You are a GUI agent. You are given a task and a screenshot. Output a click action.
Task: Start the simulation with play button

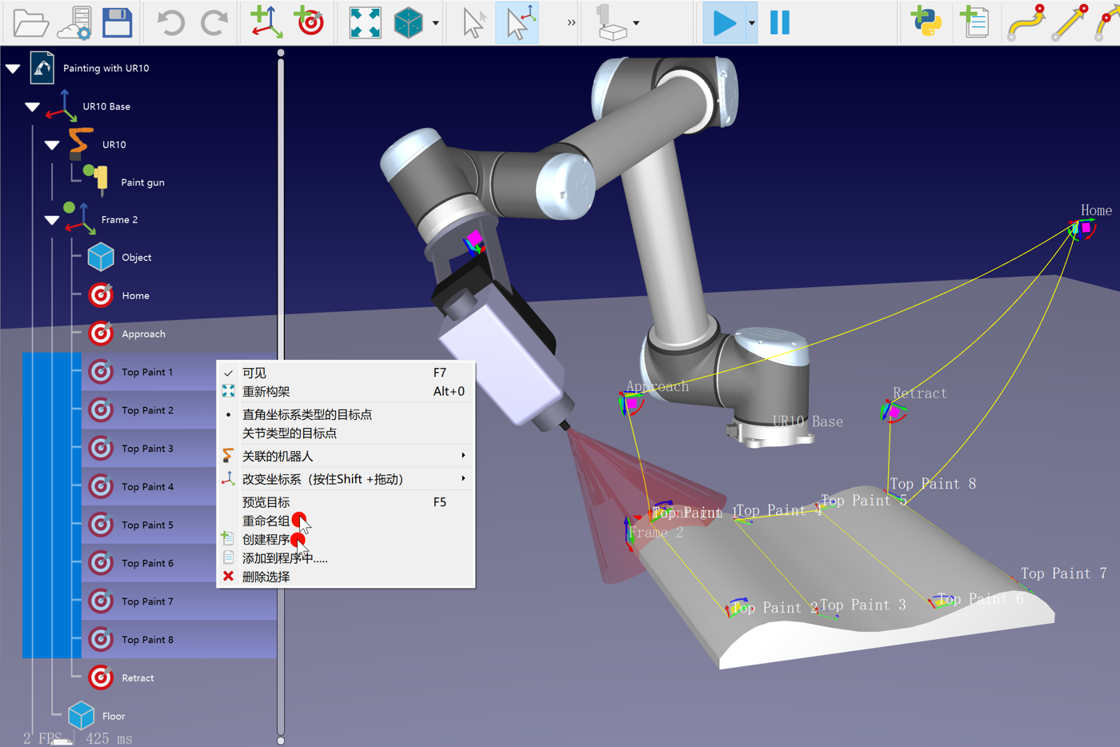723,23
